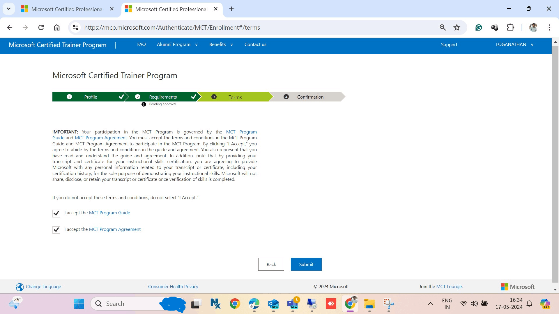This screenshot has width=559, height=314.
Task: Select the Terms step
Action: point(235,97)
